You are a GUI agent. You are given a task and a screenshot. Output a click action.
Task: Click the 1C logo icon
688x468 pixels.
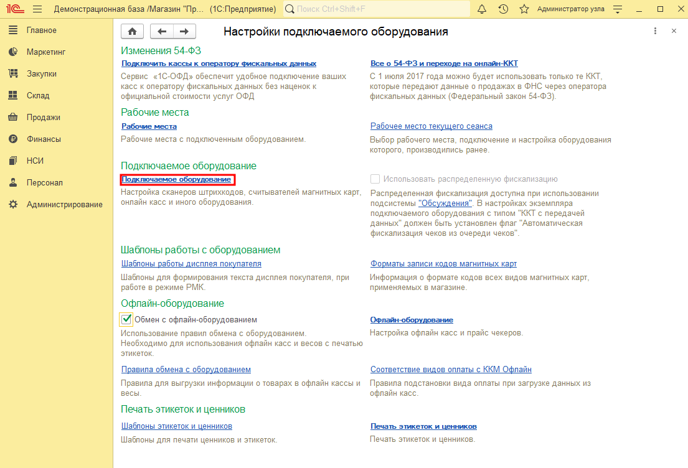[x=16, y=9]
